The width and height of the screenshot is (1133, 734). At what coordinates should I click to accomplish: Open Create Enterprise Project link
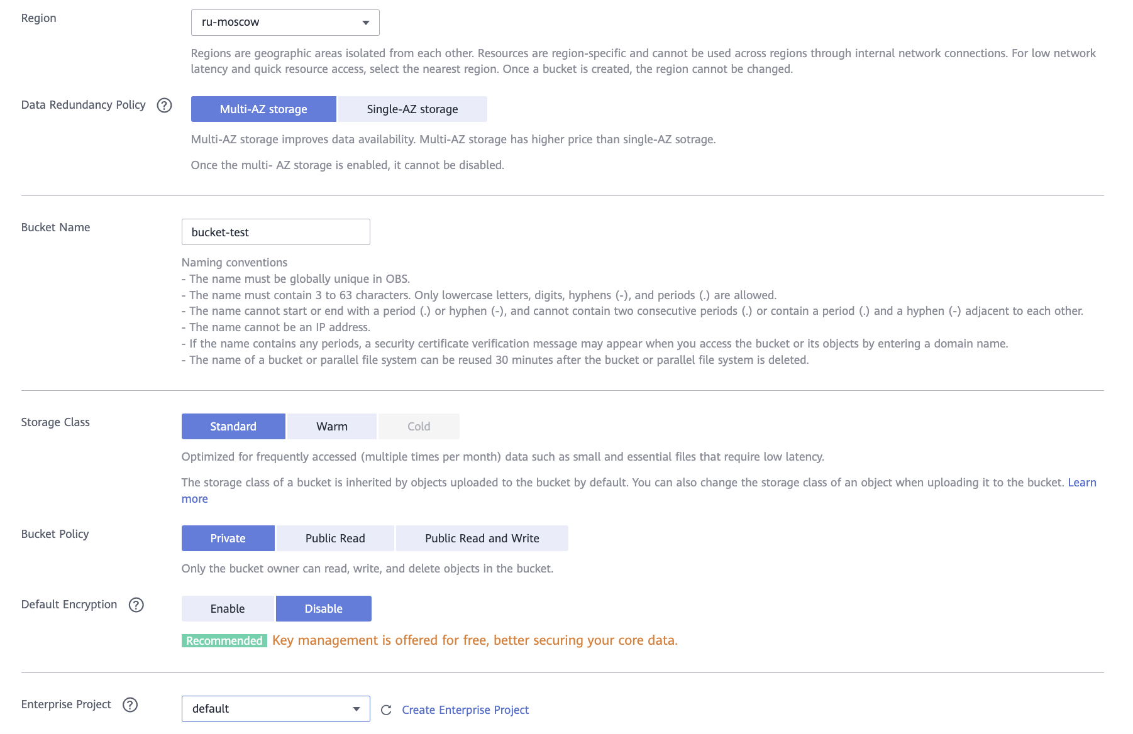465,709
